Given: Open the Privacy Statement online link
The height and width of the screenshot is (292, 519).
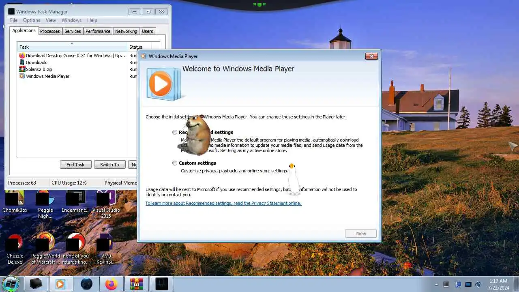Looking at the screenshot, I should [223, 203].
